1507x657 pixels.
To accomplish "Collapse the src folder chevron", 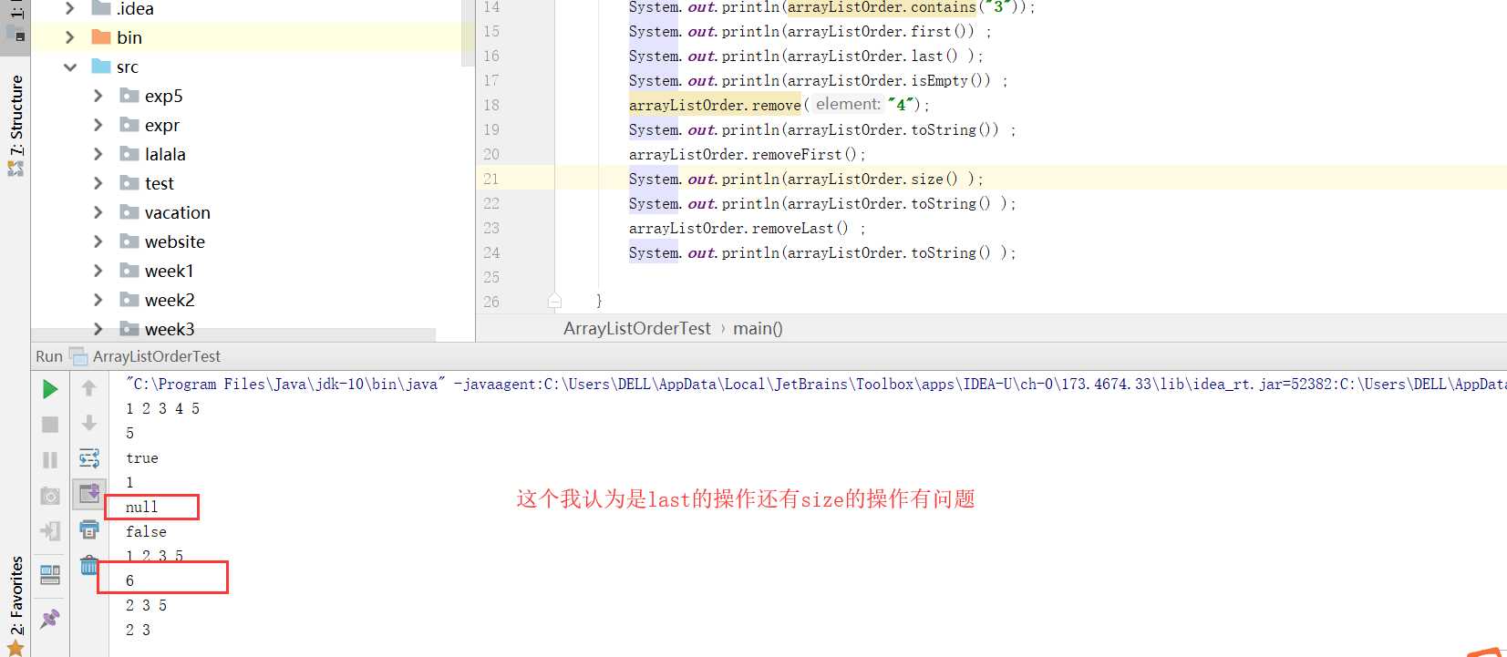I will point(70,67).
